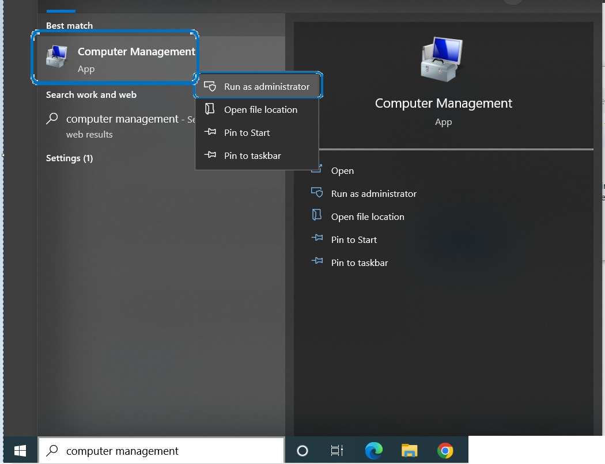Click the Windows Start button
Image resolution: width=605 pixels, height=464 pixels.
(x=20, y=450)
